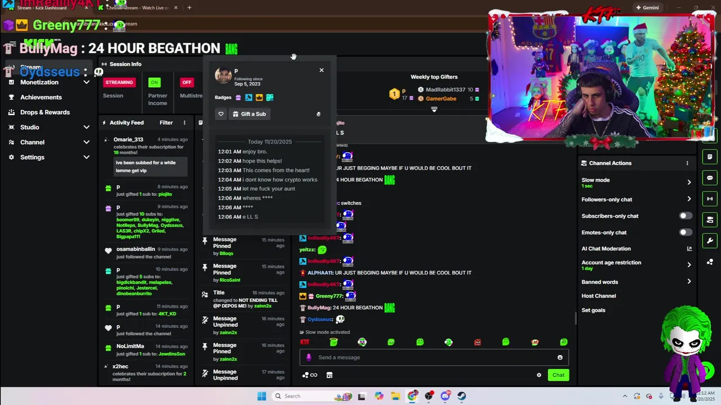The image size is (721, 405).
Task: Click the gold crown badge in popup
Action: 259,97
